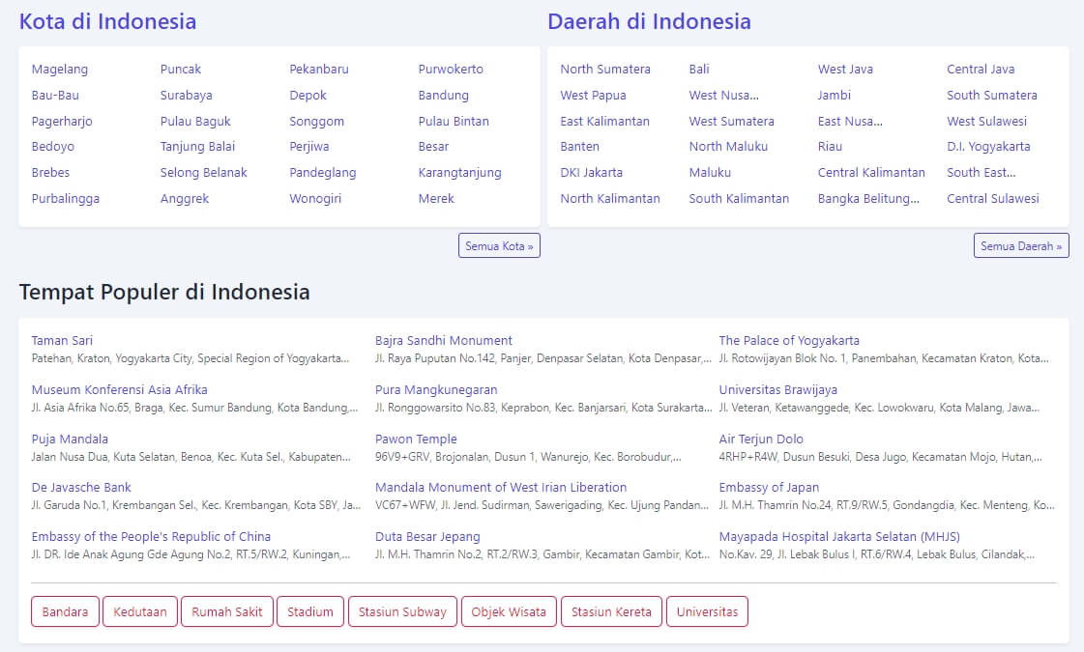Open the Bali region page

[700, 69]
